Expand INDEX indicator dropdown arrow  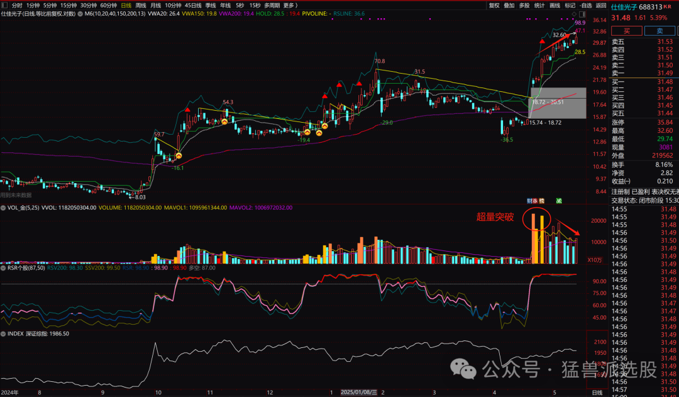point(4,333)
